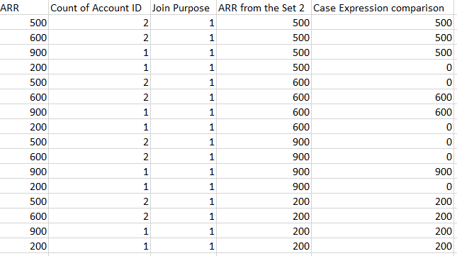Select the Case Expression comparison header
457x256 pixels.
[x=383, y=8]
